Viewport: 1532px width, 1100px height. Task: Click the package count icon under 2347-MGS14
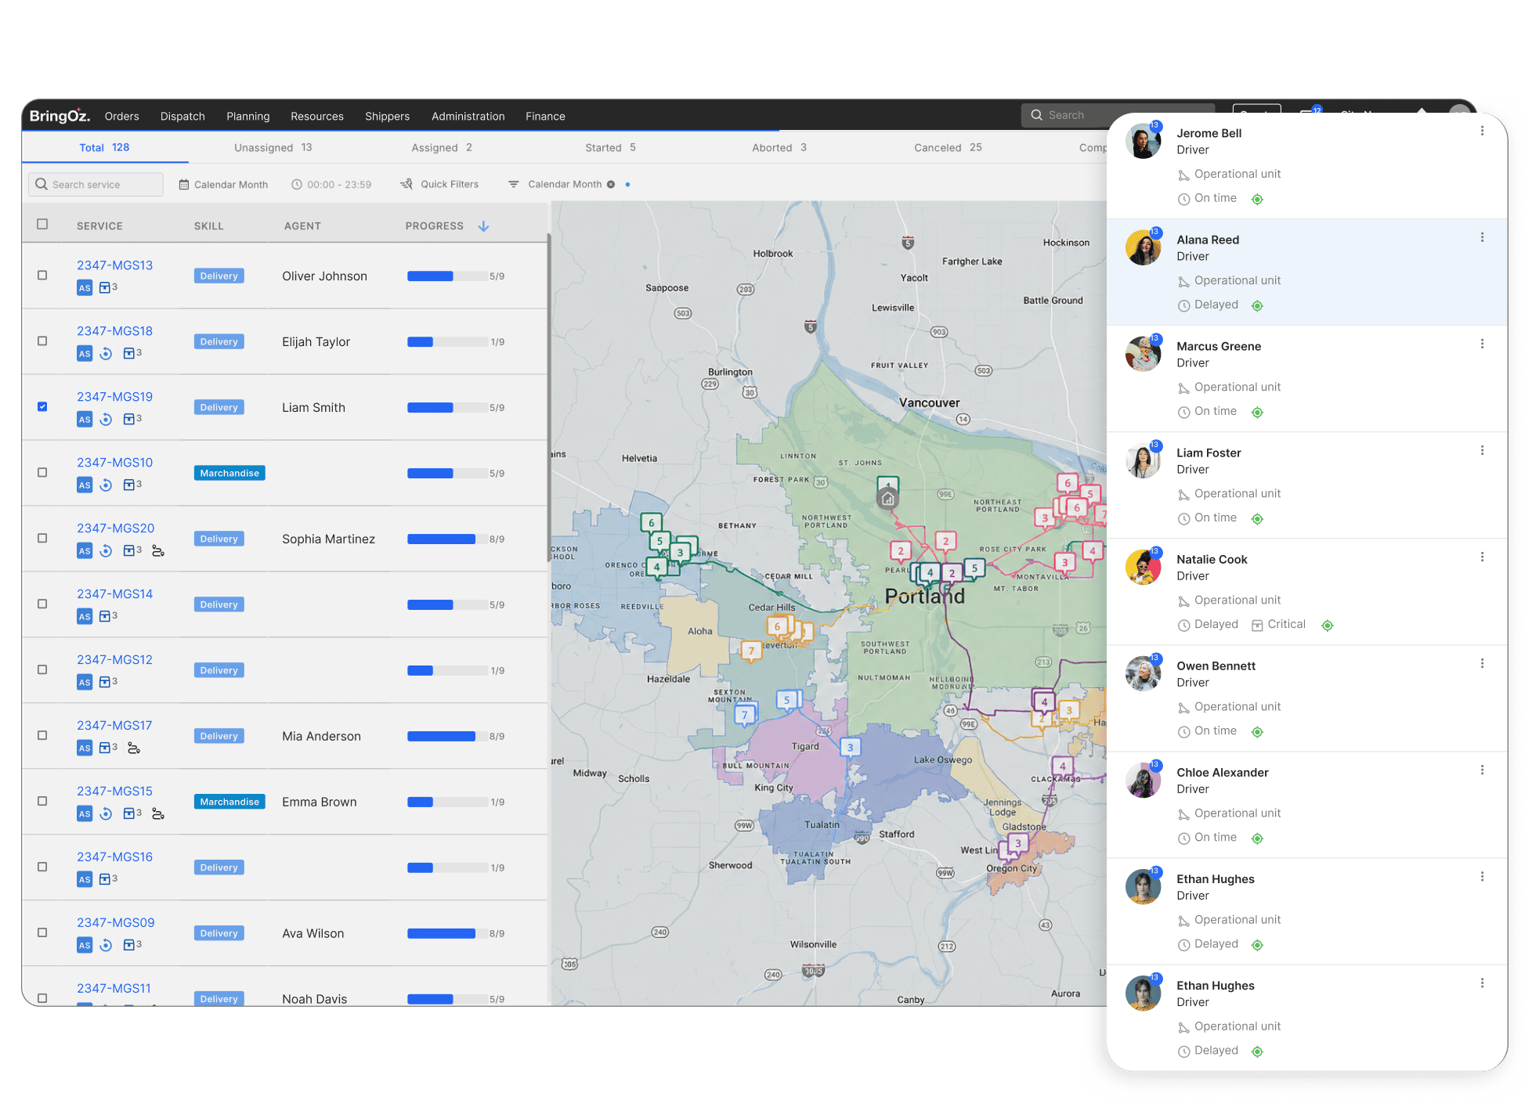105,616
